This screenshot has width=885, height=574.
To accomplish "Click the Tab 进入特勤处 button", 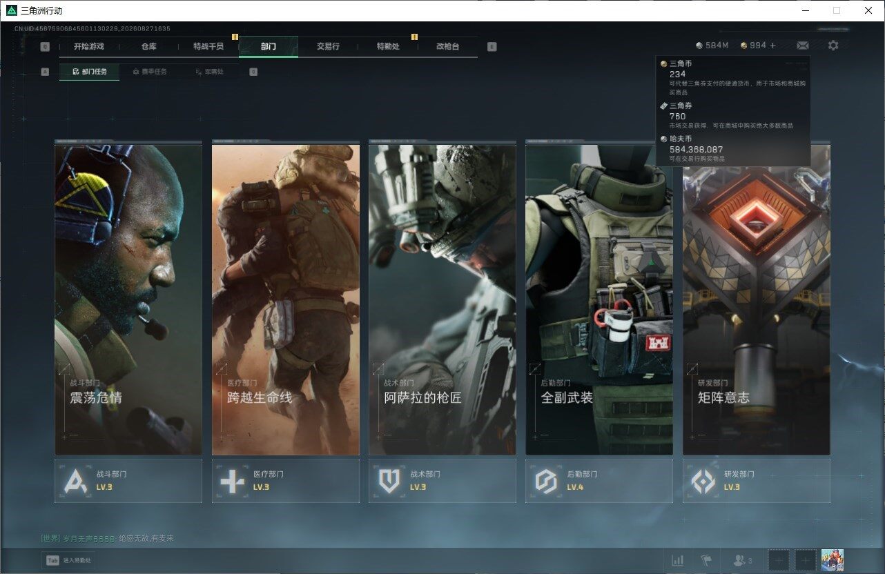I will coord(68,561).
